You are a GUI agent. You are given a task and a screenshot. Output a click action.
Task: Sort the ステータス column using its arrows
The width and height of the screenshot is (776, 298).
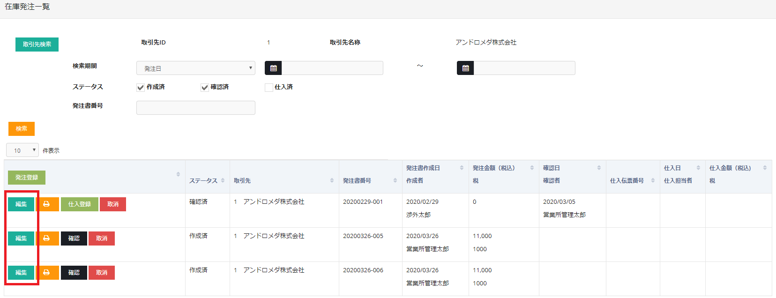coord(223,180)
